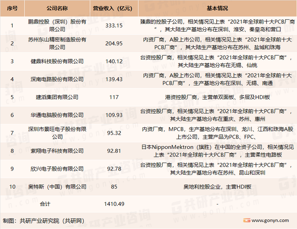The width and height of the screenshot is (297, 229).
Task: Click the 基本情况 column header
Action: coord(217,8)
